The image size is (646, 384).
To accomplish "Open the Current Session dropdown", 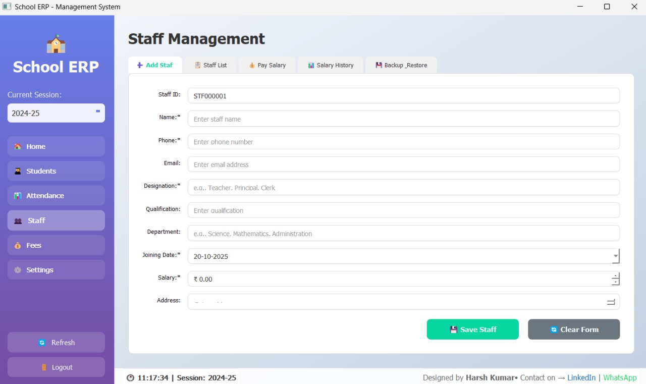I will tap(56, 113).
